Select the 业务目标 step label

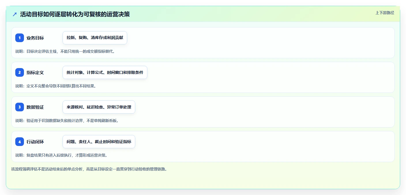coord(35,38)
